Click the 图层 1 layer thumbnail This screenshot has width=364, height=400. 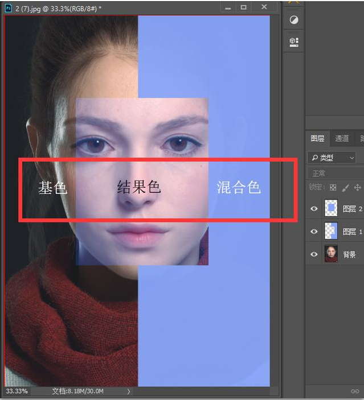[x=331, y=231]
